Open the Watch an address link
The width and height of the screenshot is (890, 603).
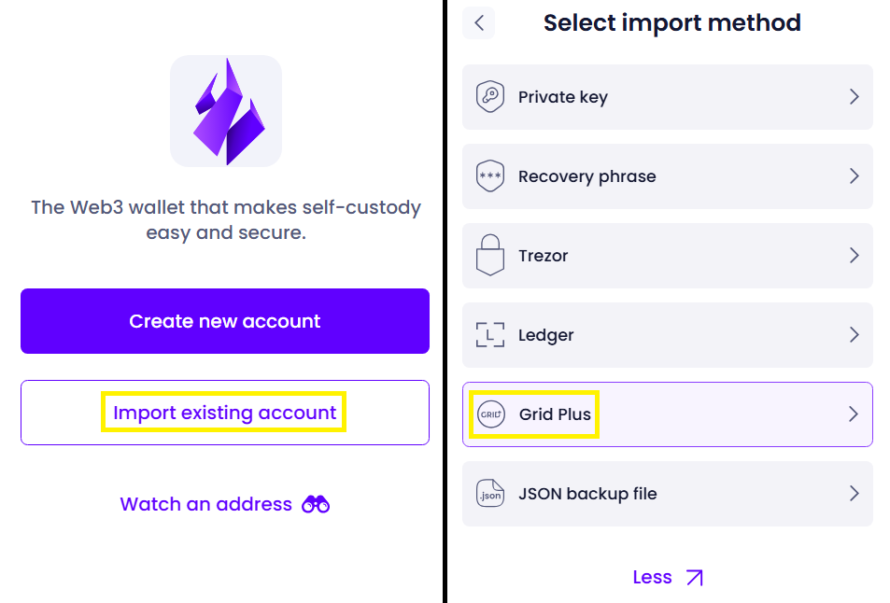pos(206,505)
